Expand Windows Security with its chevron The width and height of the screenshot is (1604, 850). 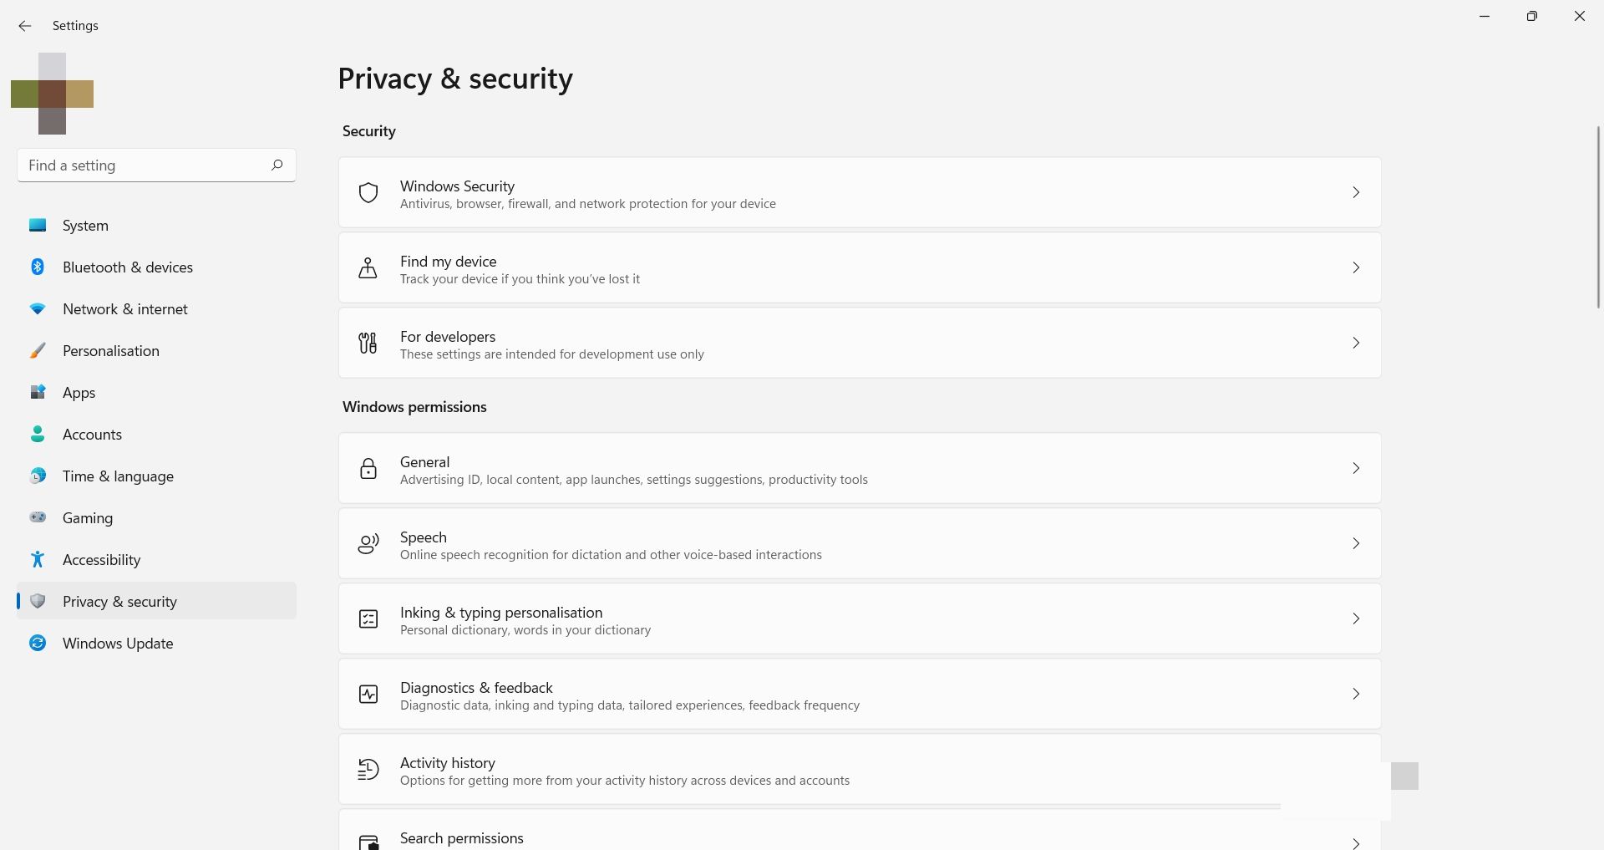1356,193
